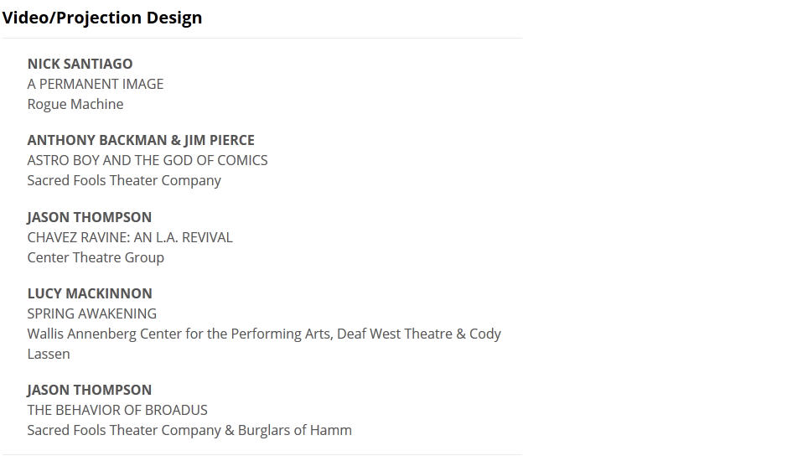The image size is (808, 461).
Task: Click Sacred Fools Theater Company under Astro Boy
Action: click(124, 180)
